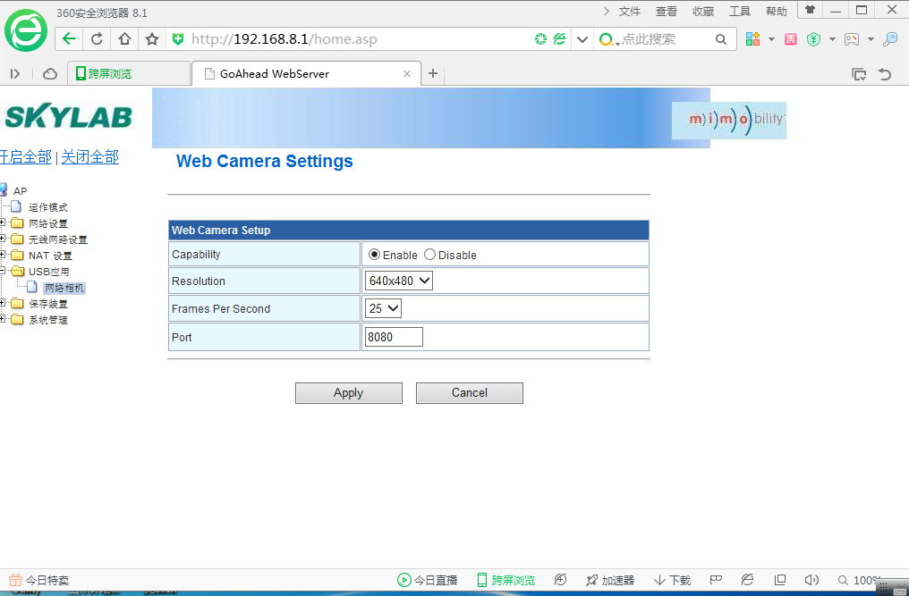Switch to the 跨屏浏览 tab

pos(109,73)
